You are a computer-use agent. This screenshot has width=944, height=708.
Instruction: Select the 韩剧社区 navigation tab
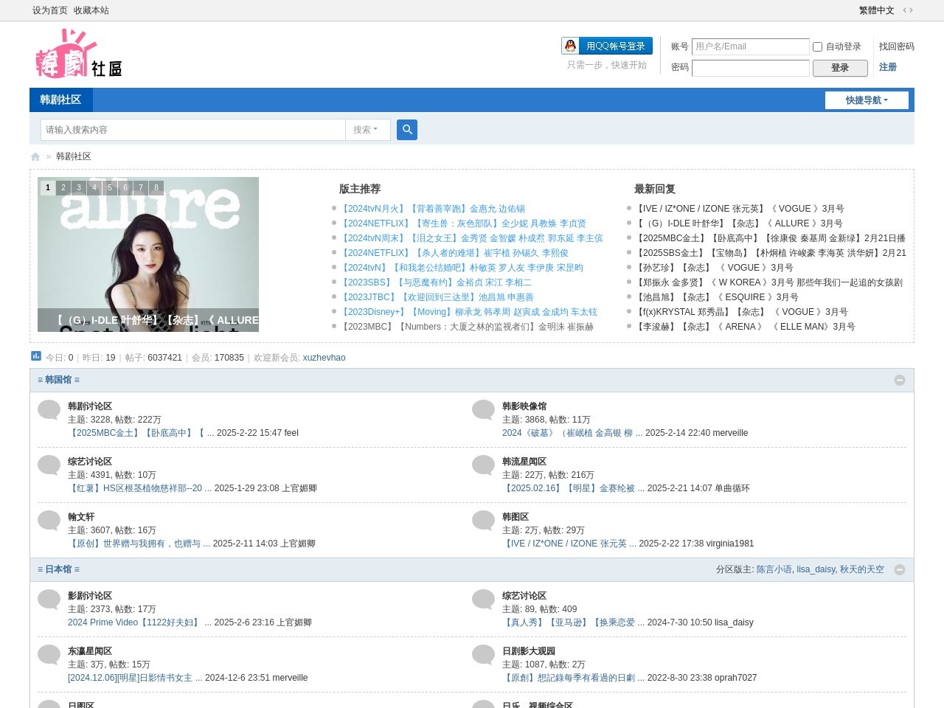(60, 100)
